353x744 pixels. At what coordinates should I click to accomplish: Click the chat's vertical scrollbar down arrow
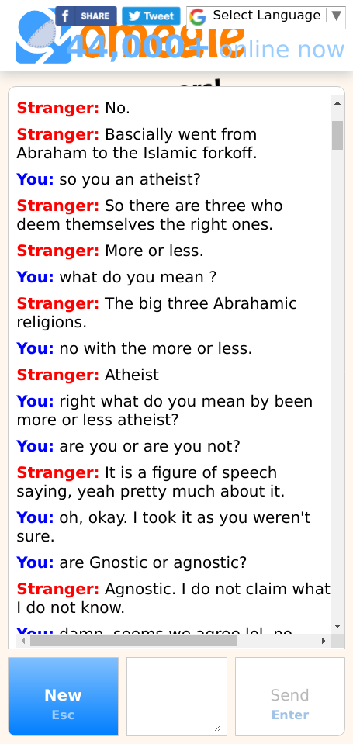tap(337, 626)
